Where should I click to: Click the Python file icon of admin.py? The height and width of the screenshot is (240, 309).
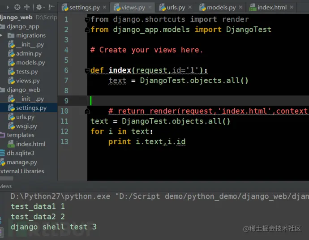pyautogui.click(x=11, y=54)
